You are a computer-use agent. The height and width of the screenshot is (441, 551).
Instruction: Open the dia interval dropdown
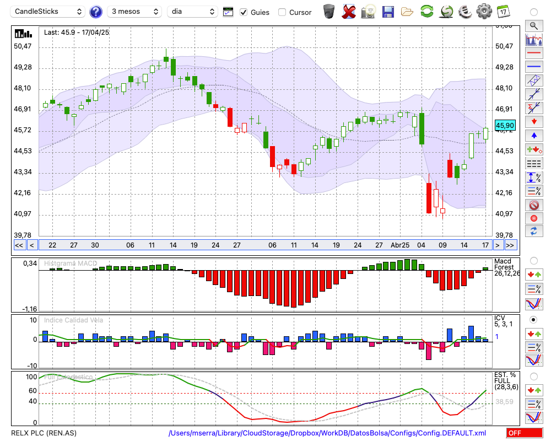pos(192,12)
